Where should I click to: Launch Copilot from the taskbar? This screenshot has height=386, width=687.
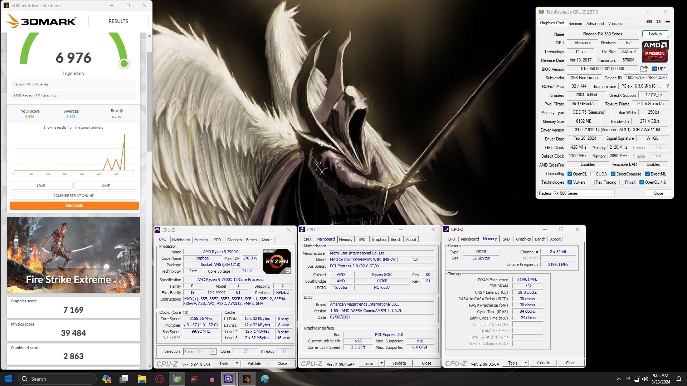[106, 379]
